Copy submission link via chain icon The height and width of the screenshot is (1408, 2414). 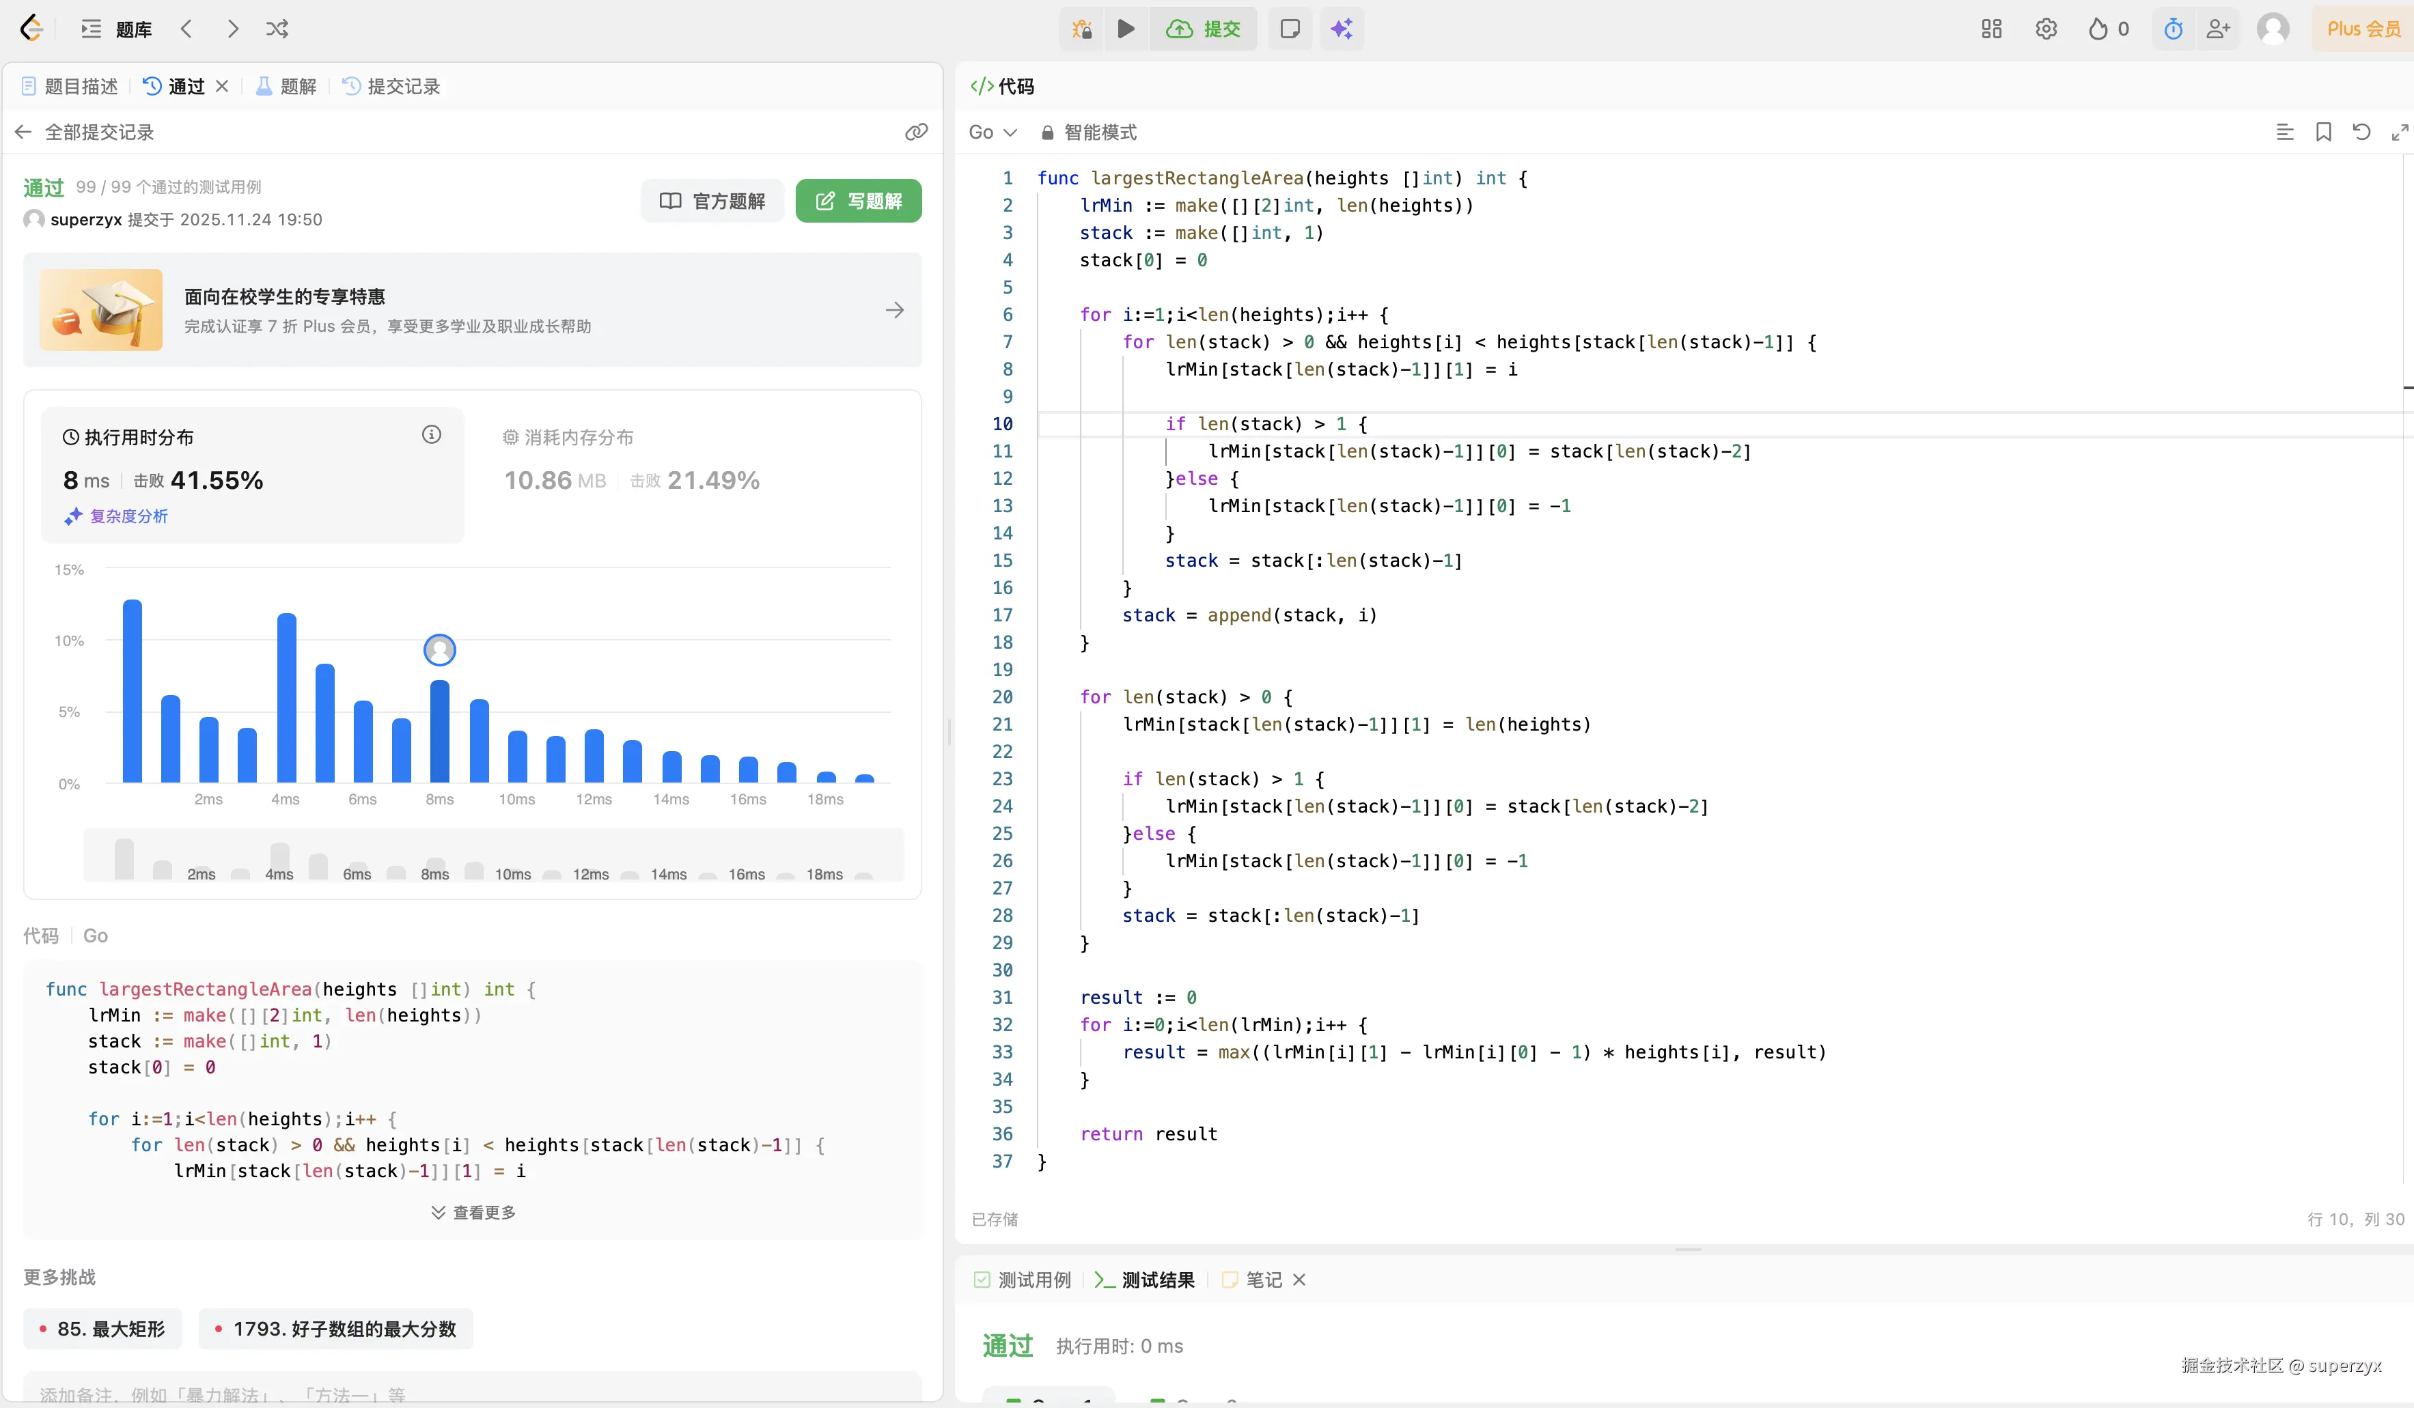tap(916, 132)
